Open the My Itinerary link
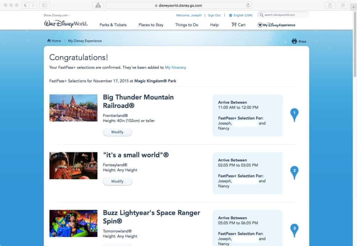This screenshot has width=357, height=246. click(176, 68)
